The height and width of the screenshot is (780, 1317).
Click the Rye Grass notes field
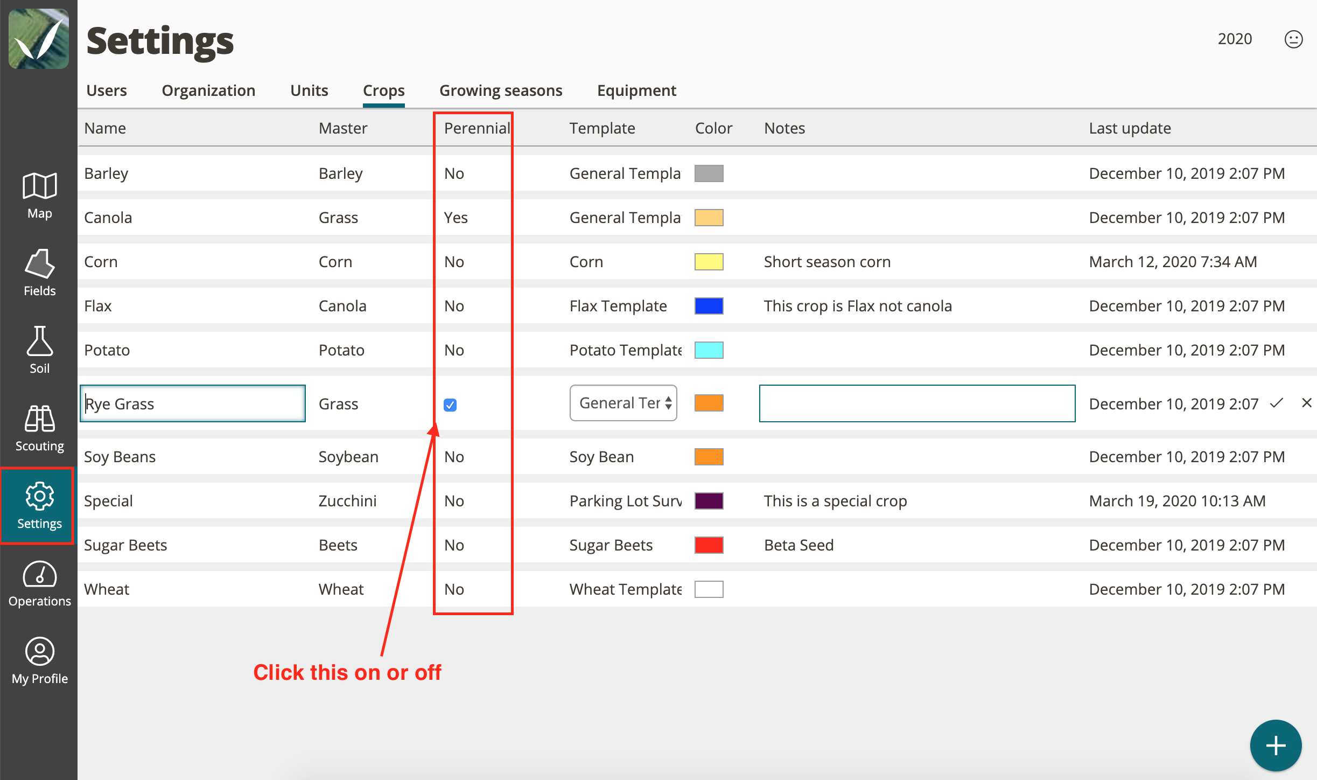point(917,403)
